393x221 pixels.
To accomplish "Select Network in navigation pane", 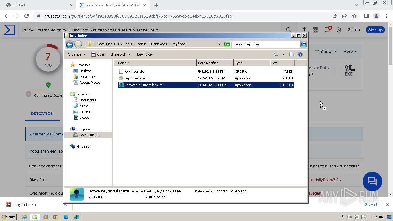I will [83, 147].
